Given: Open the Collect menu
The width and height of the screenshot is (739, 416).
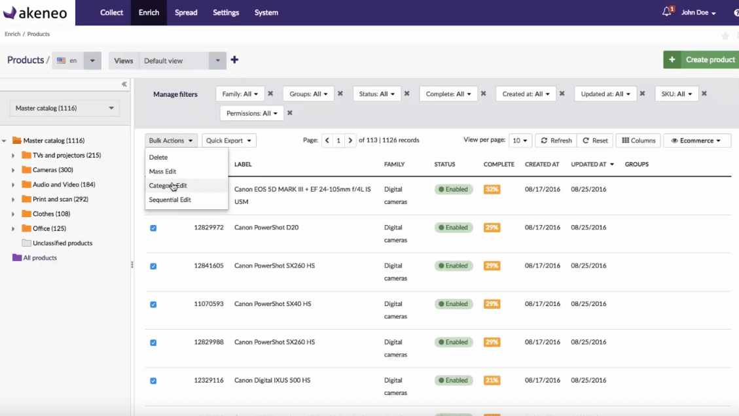Looking at the screenshot, I should click(x=111, y=12).
